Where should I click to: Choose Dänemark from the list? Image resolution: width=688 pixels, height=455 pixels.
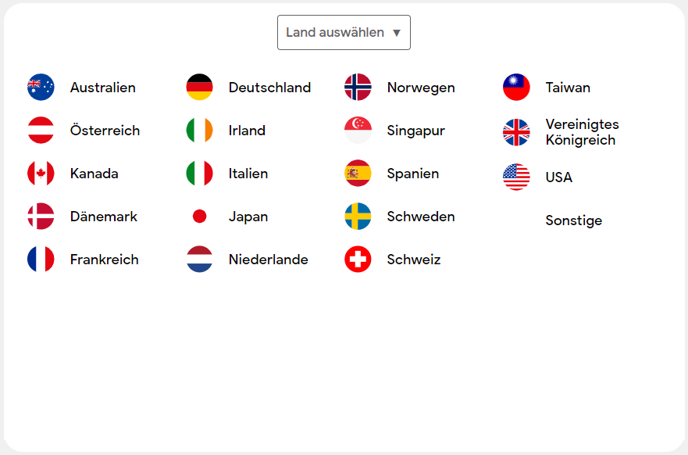tap(104, 217)
